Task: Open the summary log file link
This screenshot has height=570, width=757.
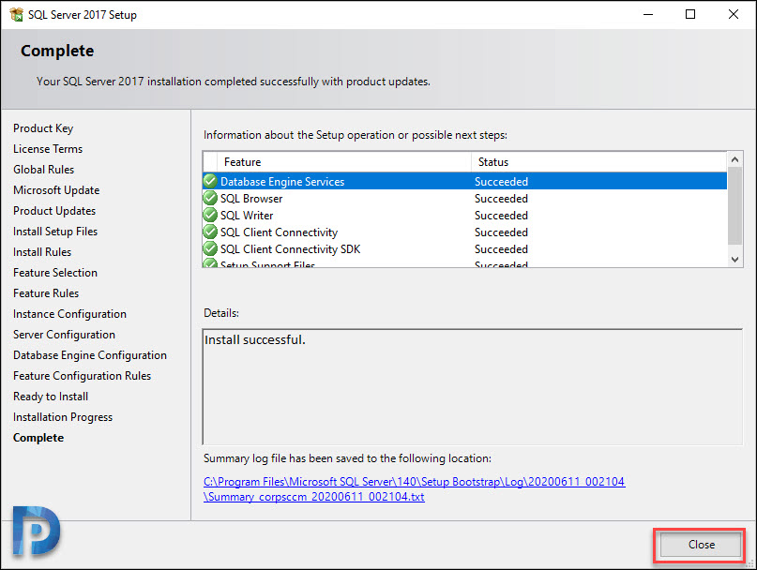Action: pyautogui.click(x=415, y=489)
